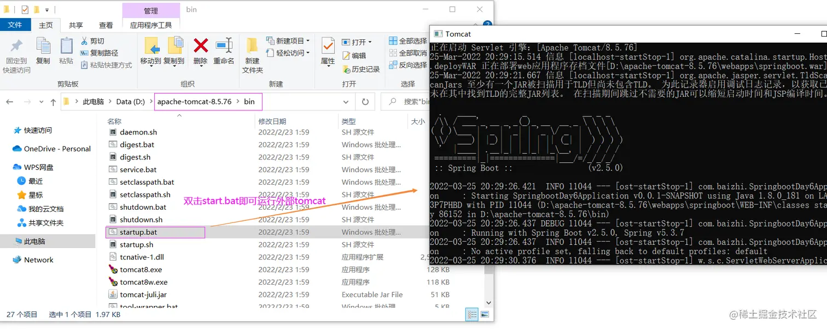Image resolution: width=827 pixels, height=330 pixels.
Task: Open the 文件 menu
Action: pyautogui.click(x=15, y=25)
